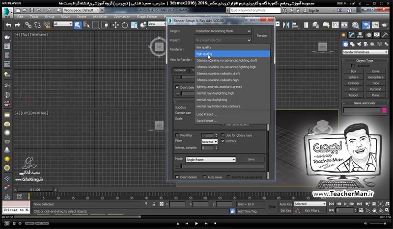393x229 pixels.
Task: Open the Modify panel tab icon
Action: point(352,35)
